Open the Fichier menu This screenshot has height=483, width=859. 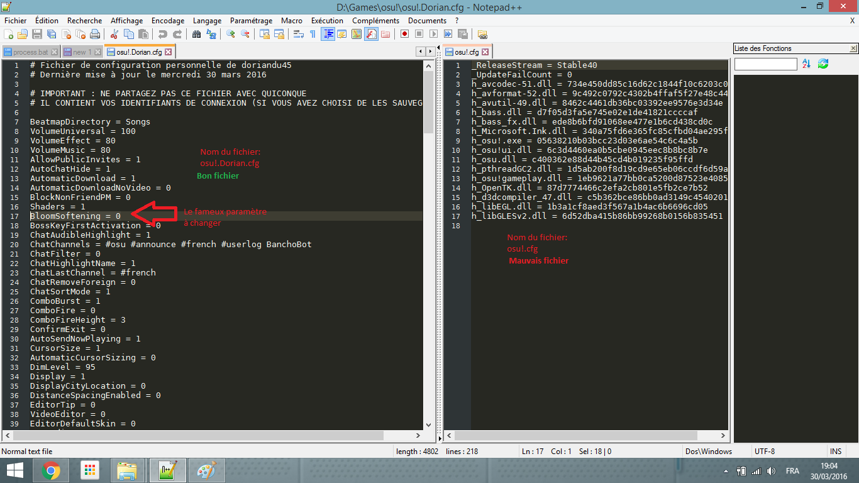16,21
